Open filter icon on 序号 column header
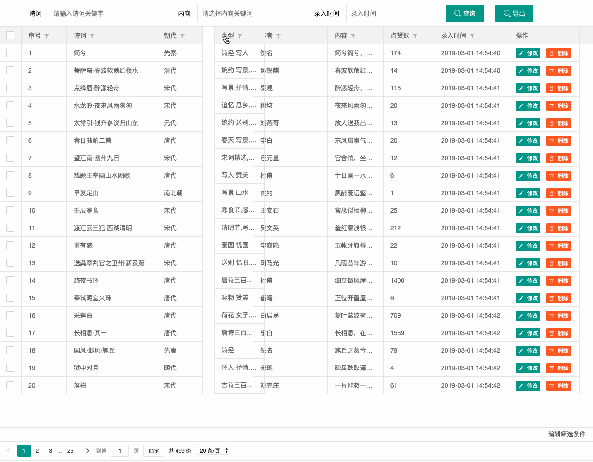The height and width of the screenshot is (462, 593). pos(47,36)
